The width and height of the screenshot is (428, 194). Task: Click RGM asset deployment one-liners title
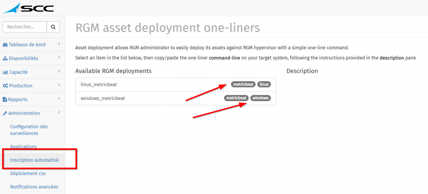pyautogui.click(x=168, y=28)
